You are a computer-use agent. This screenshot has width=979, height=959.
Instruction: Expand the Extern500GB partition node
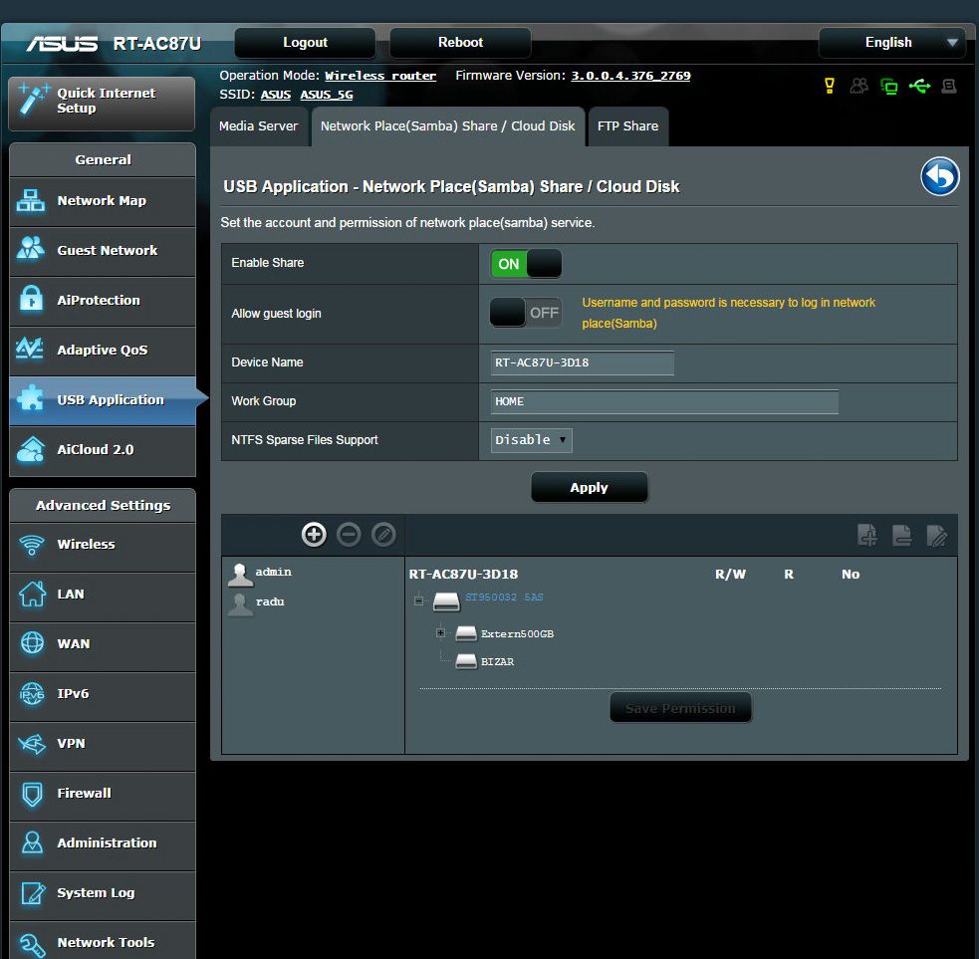(441, 633)
